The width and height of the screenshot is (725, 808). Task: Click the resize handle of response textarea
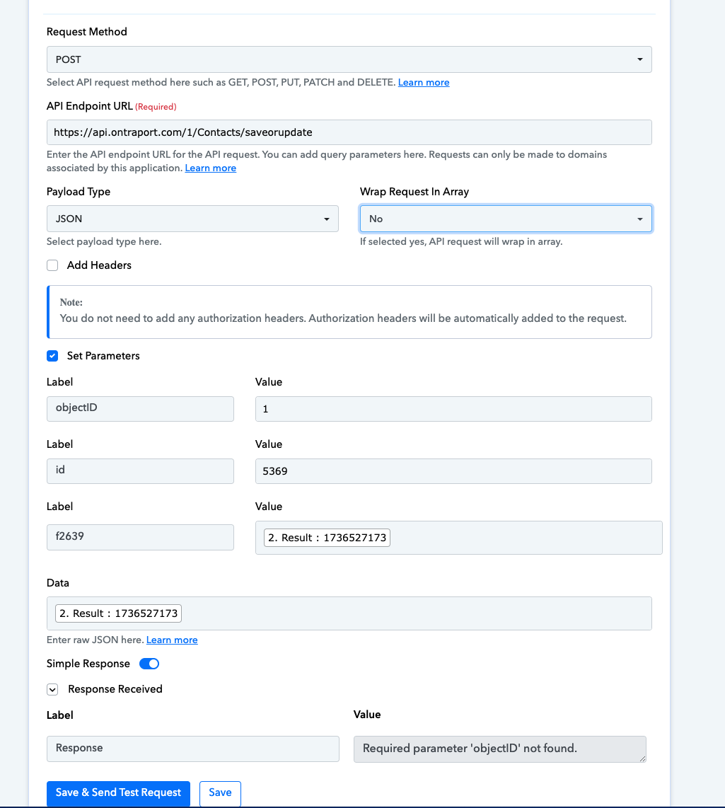click(x=642, y=758)
